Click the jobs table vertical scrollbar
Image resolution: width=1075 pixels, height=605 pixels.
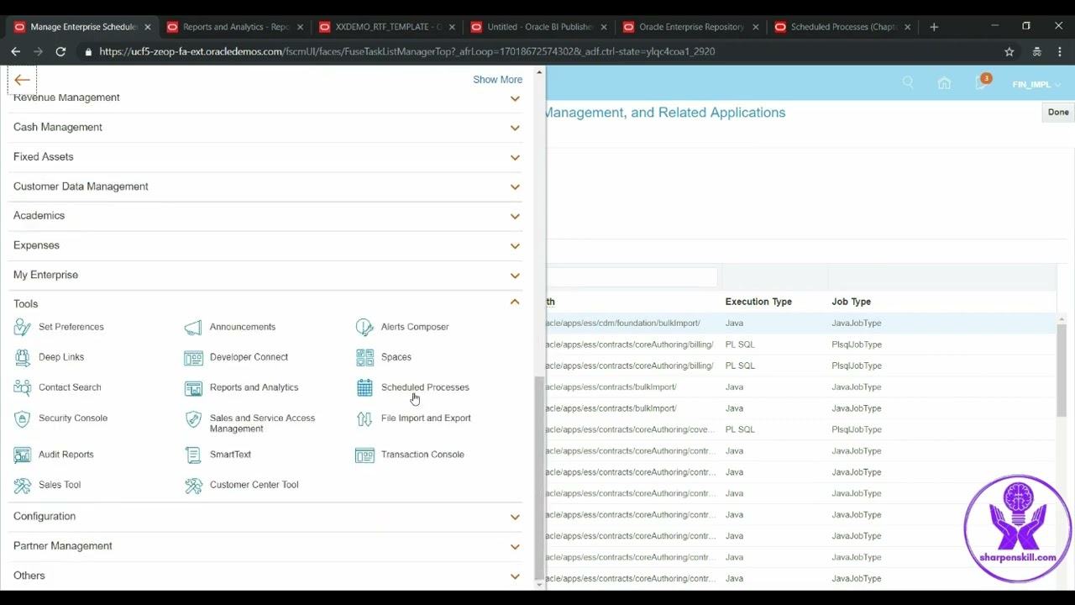tap(1062, 370)
